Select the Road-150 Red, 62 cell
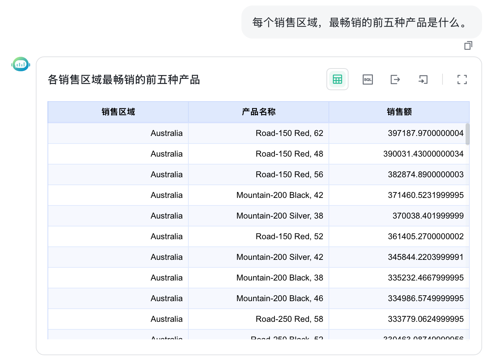The width and height of the screenshot is (489, 360). click(x=259, y=133)
